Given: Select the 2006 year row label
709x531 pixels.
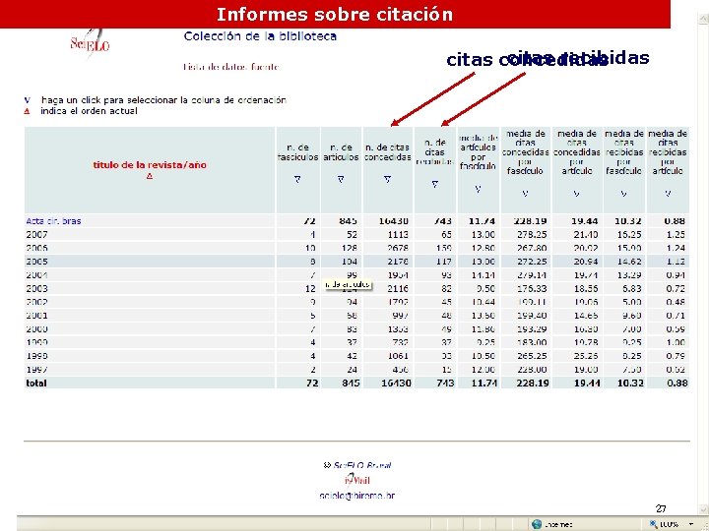Looking at the screenshot, I should pyautogui.click(x=36, y=248).
